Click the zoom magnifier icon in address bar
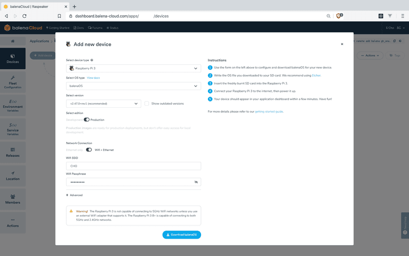 pyautogui.click(x=328, y=16)
